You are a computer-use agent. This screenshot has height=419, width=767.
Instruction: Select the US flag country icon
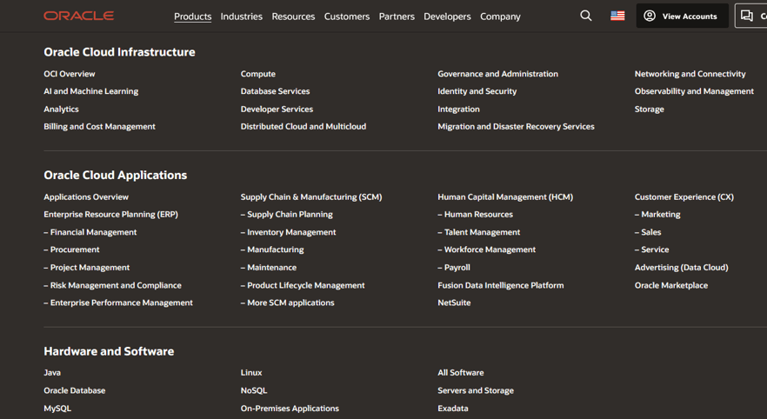pyautogui.click(x=617, y=16)
